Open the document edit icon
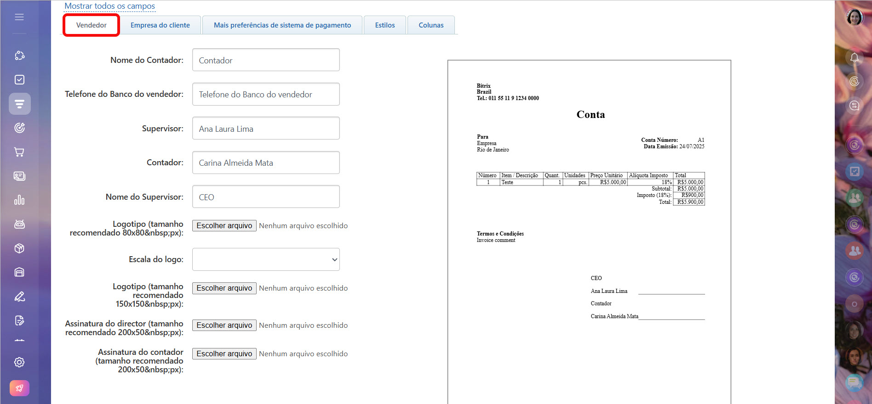Screen dimensions: 872x404 tap(19, 320)
